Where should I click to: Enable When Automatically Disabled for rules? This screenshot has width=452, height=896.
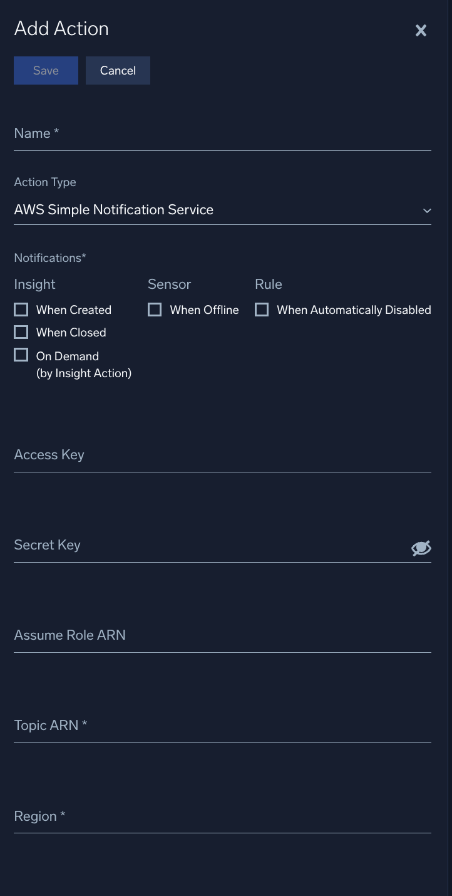tap(261, 309)
